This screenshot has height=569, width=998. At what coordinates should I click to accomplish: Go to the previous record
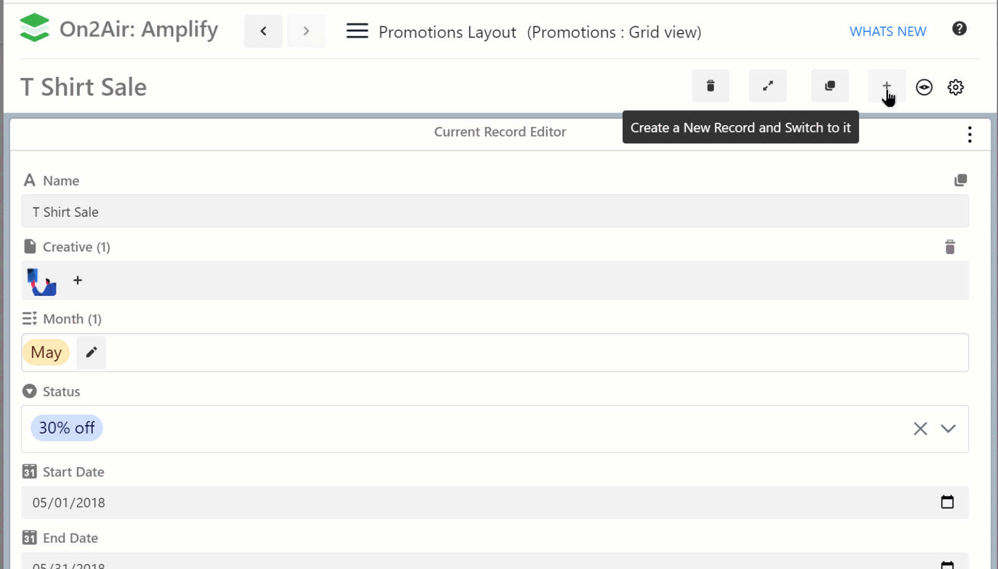pos(263,31)
